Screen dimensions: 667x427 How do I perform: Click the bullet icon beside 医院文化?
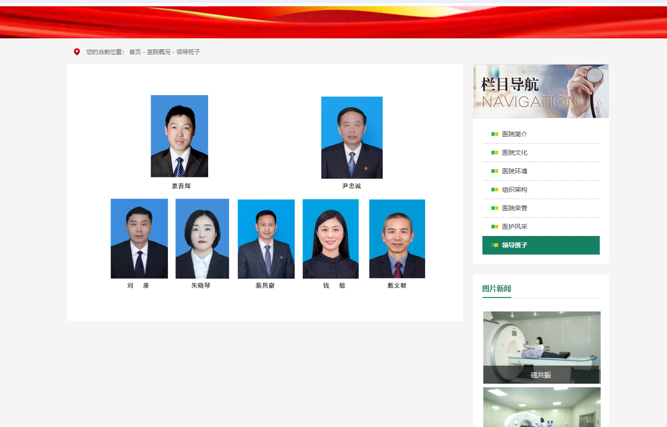495,153
